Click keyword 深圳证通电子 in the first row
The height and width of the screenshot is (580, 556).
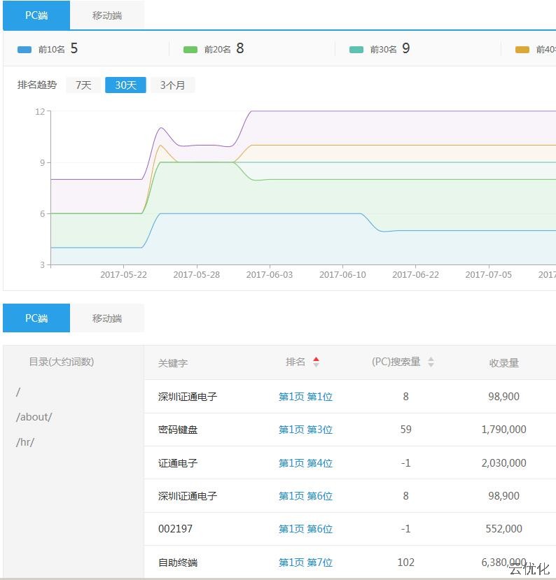tap(188, 397)
